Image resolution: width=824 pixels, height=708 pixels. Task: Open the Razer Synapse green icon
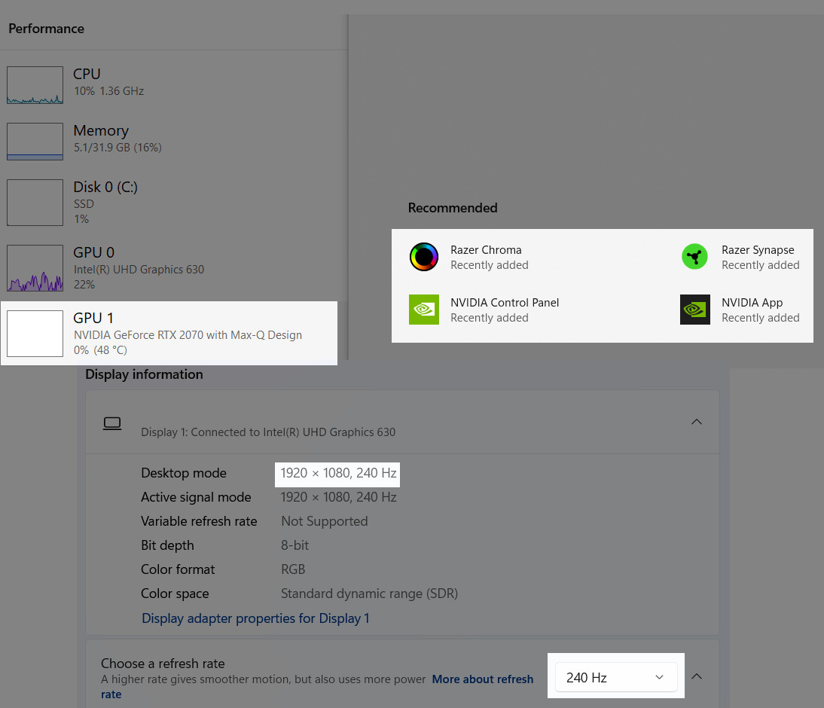coord(694,257)
